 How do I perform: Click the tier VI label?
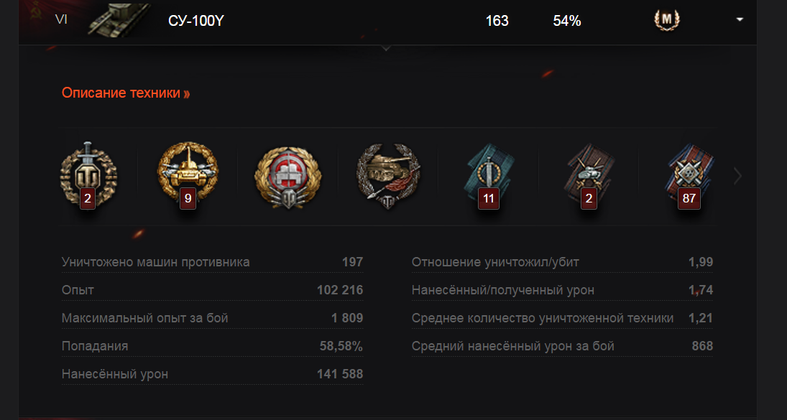point(61,19)
